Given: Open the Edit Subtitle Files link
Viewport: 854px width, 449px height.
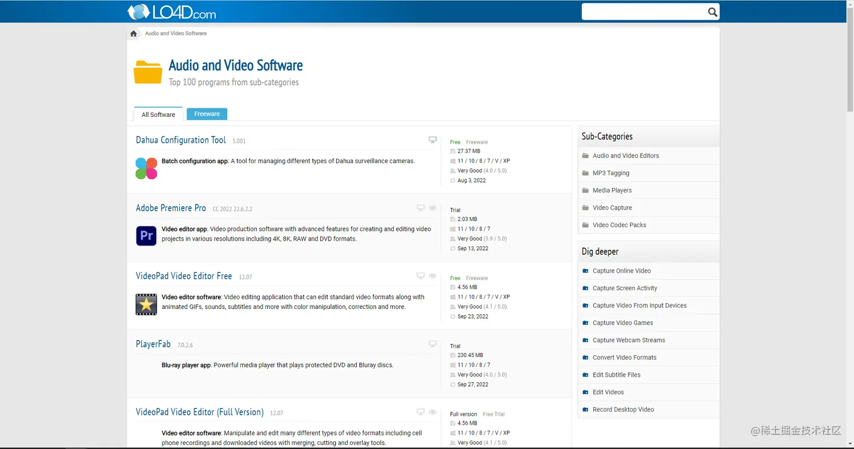Looking at the screenshot, I should tap(616, 374).
